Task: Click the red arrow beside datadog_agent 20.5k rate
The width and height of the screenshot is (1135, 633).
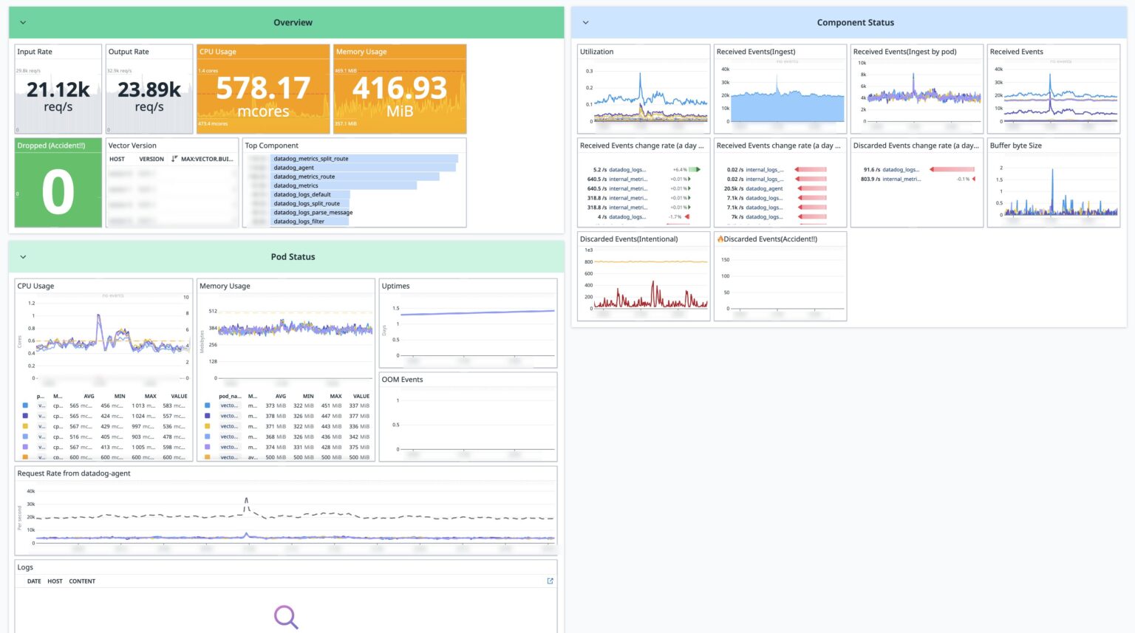Action: 801,188
